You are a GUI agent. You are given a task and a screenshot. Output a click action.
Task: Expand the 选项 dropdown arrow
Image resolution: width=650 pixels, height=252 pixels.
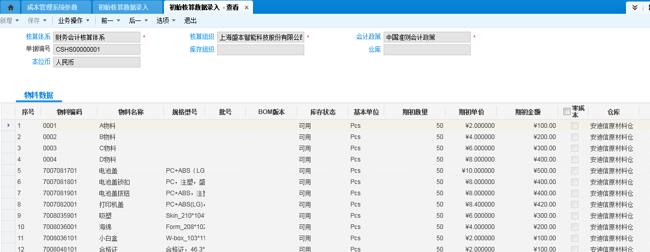click(174, 21)
